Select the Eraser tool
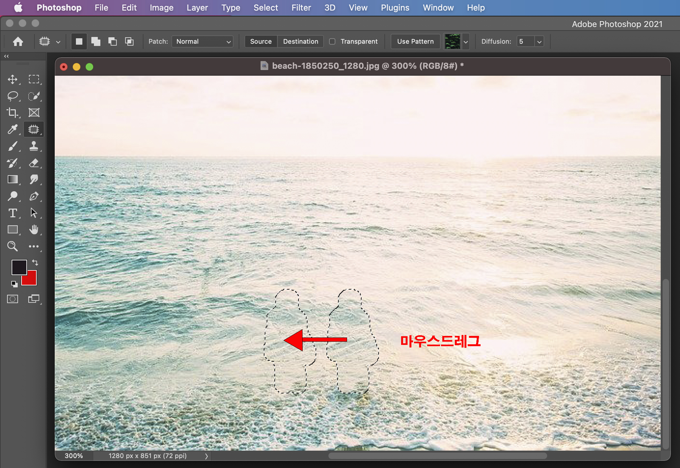Screen dimensions: 680x468 pyautogui.click(x=34, y=163)
